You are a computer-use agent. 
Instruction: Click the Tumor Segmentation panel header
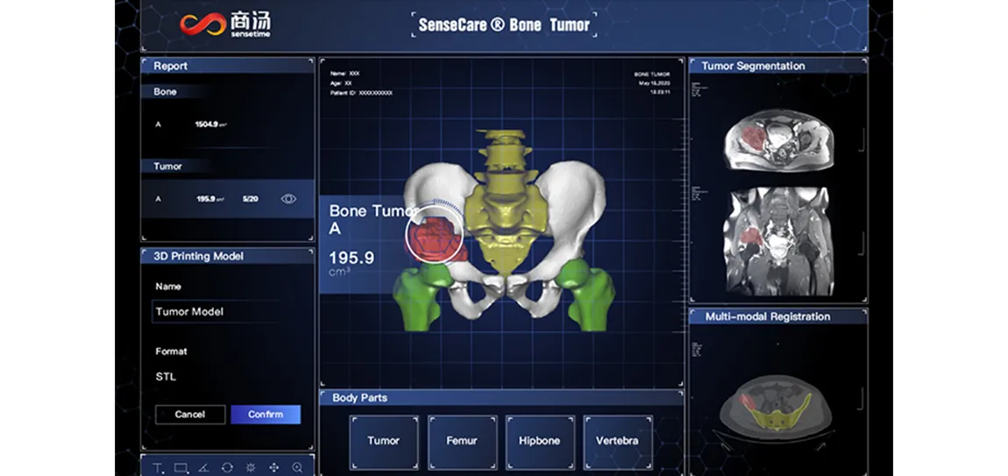778,66
